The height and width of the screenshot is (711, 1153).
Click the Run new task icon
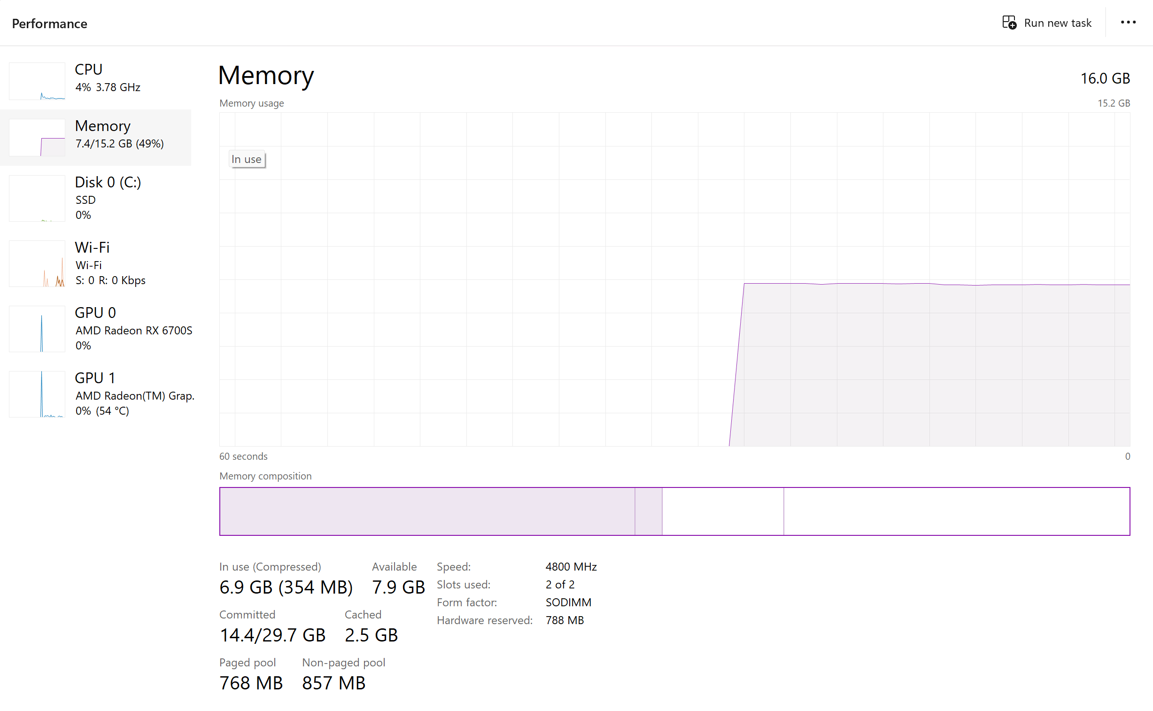pos(1009,23)
